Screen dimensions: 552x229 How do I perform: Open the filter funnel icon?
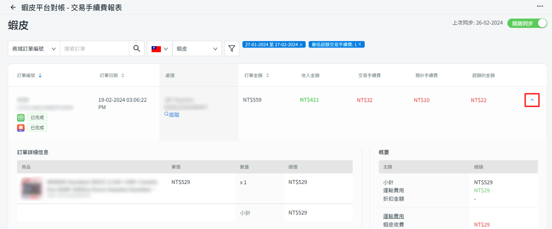pyautogui.click(x=232, y=49)
